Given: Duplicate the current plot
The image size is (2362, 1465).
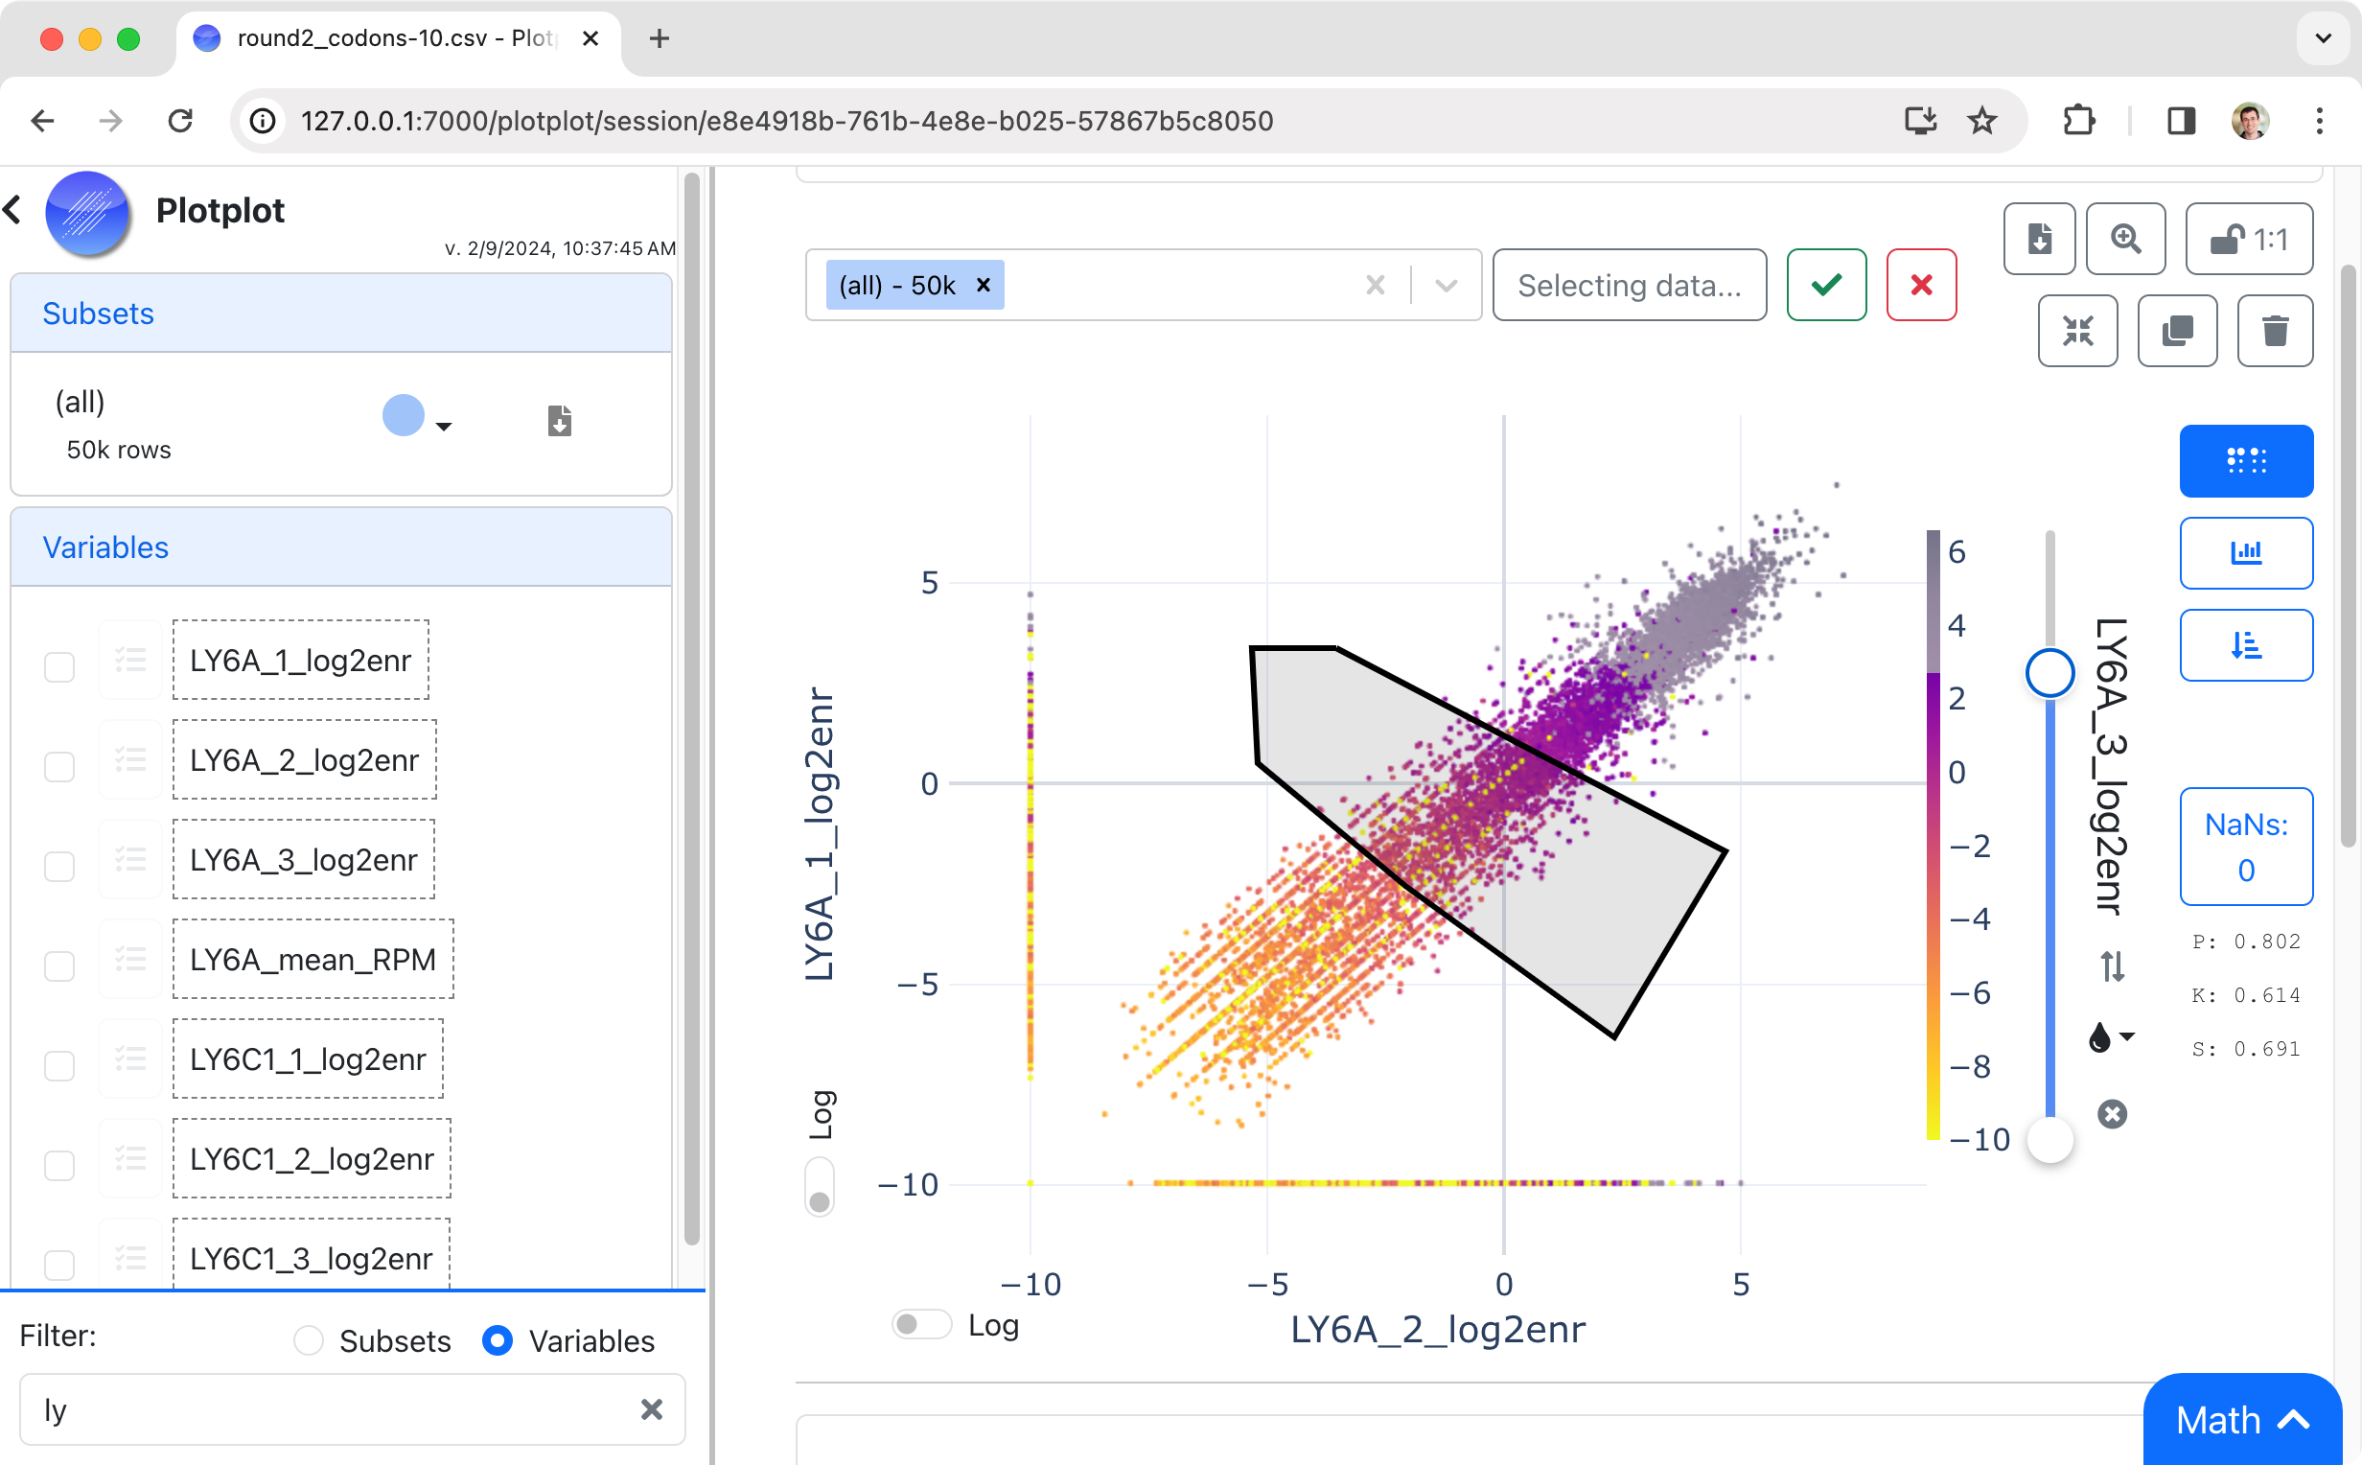Looking at the screenshot, I should pyautogui.click(x=2178, y=331).
